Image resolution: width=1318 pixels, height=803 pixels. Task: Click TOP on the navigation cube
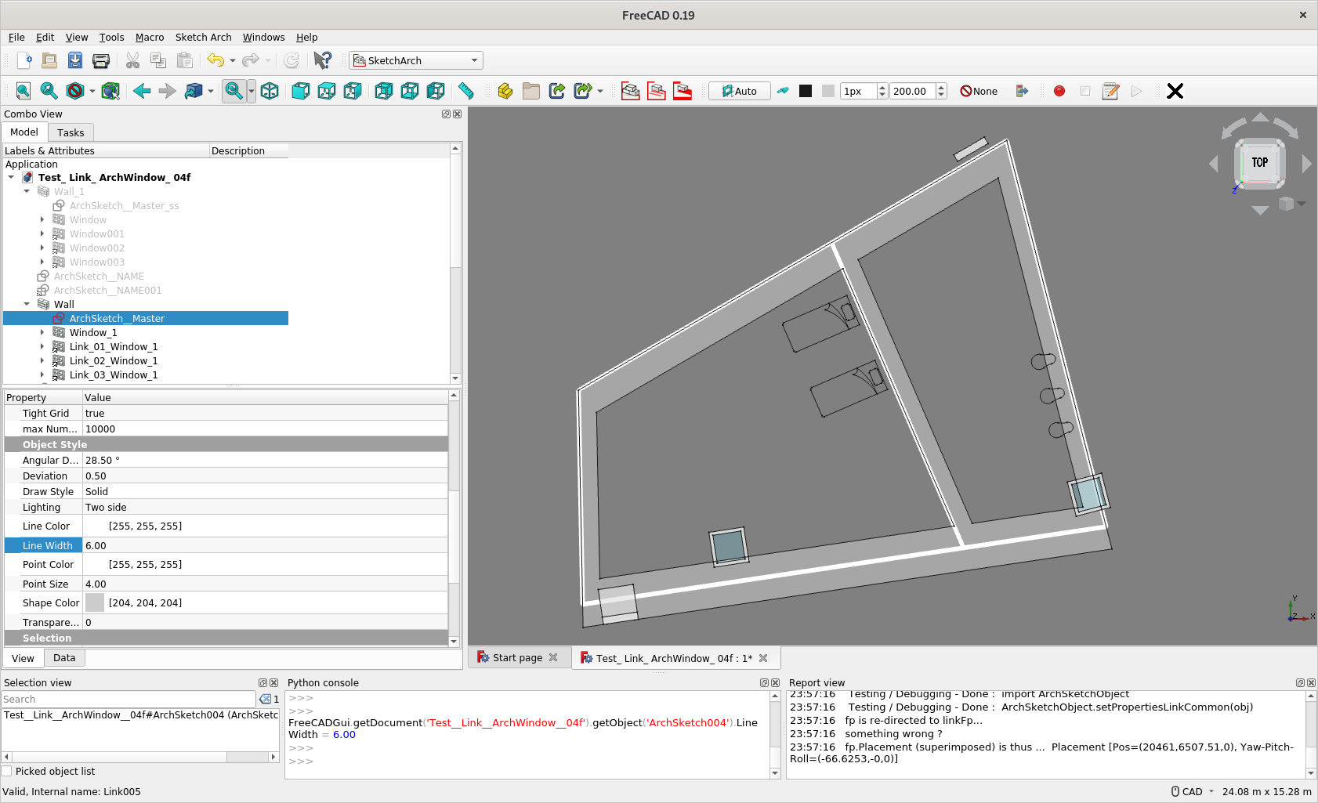[x=1259, y=162]
